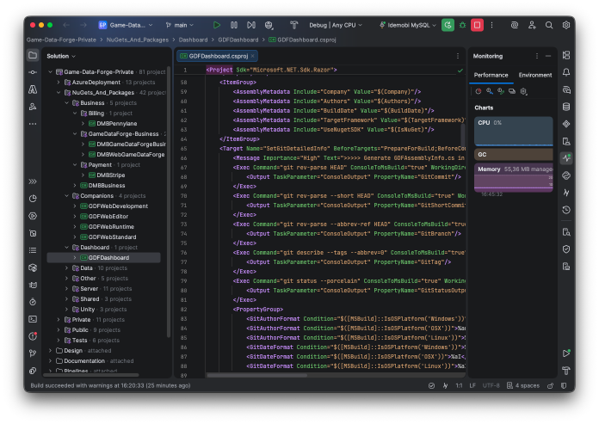Toggle the inspections shield icon at status bar end

(564, 386)
